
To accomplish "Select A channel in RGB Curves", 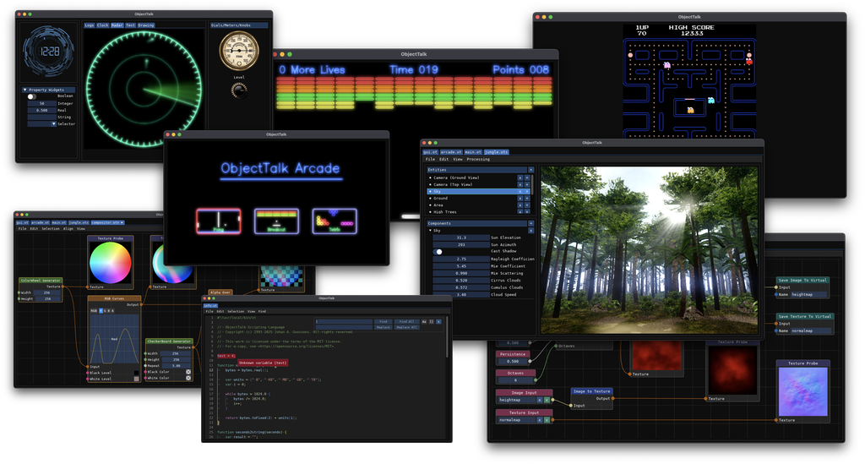I will click(112, 311).
